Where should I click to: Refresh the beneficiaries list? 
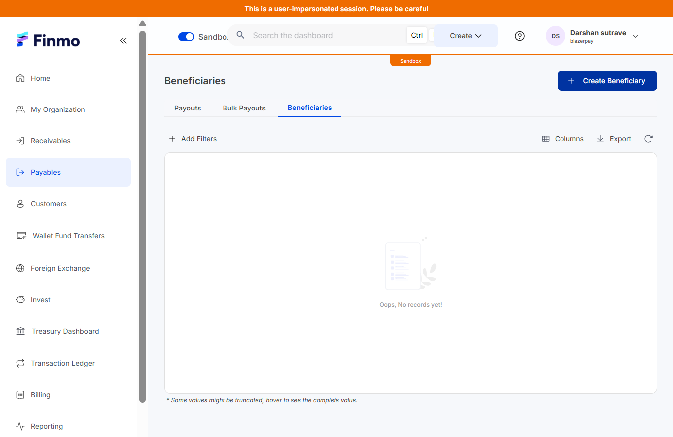click(648, 139)
